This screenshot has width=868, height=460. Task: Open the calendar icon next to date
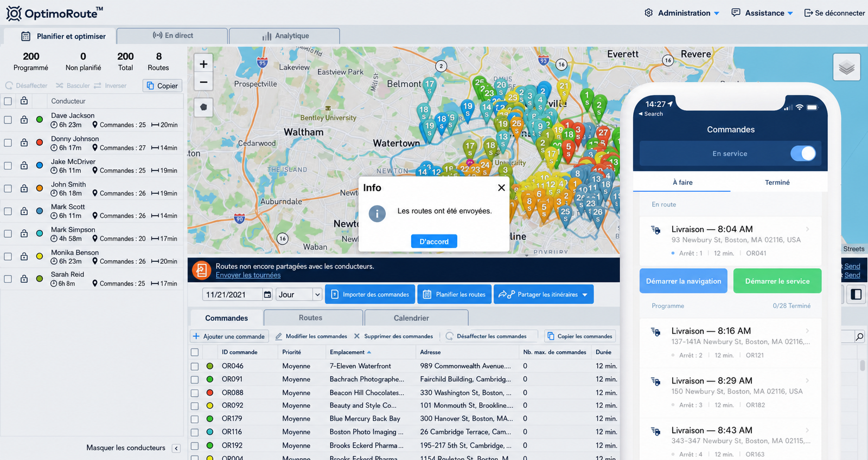click(267, 295)
